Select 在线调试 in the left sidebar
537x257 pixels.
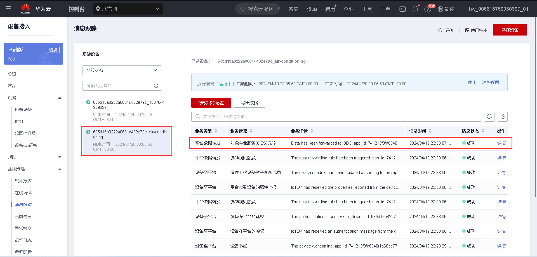tap(23, 193)
